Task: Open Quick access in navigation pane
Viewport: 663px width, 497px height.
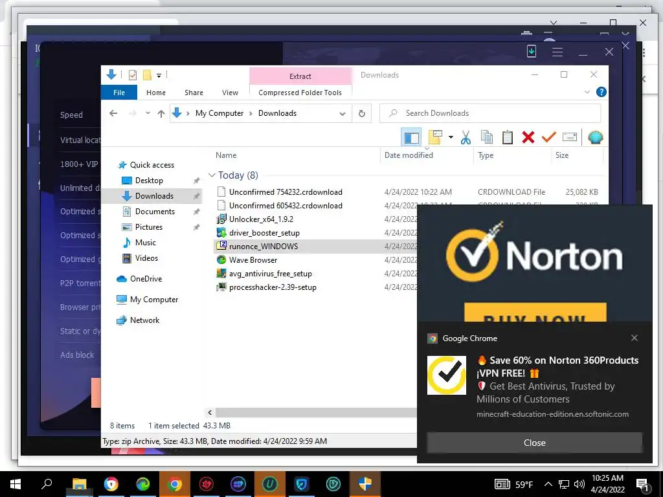Action: click(152, 165)
